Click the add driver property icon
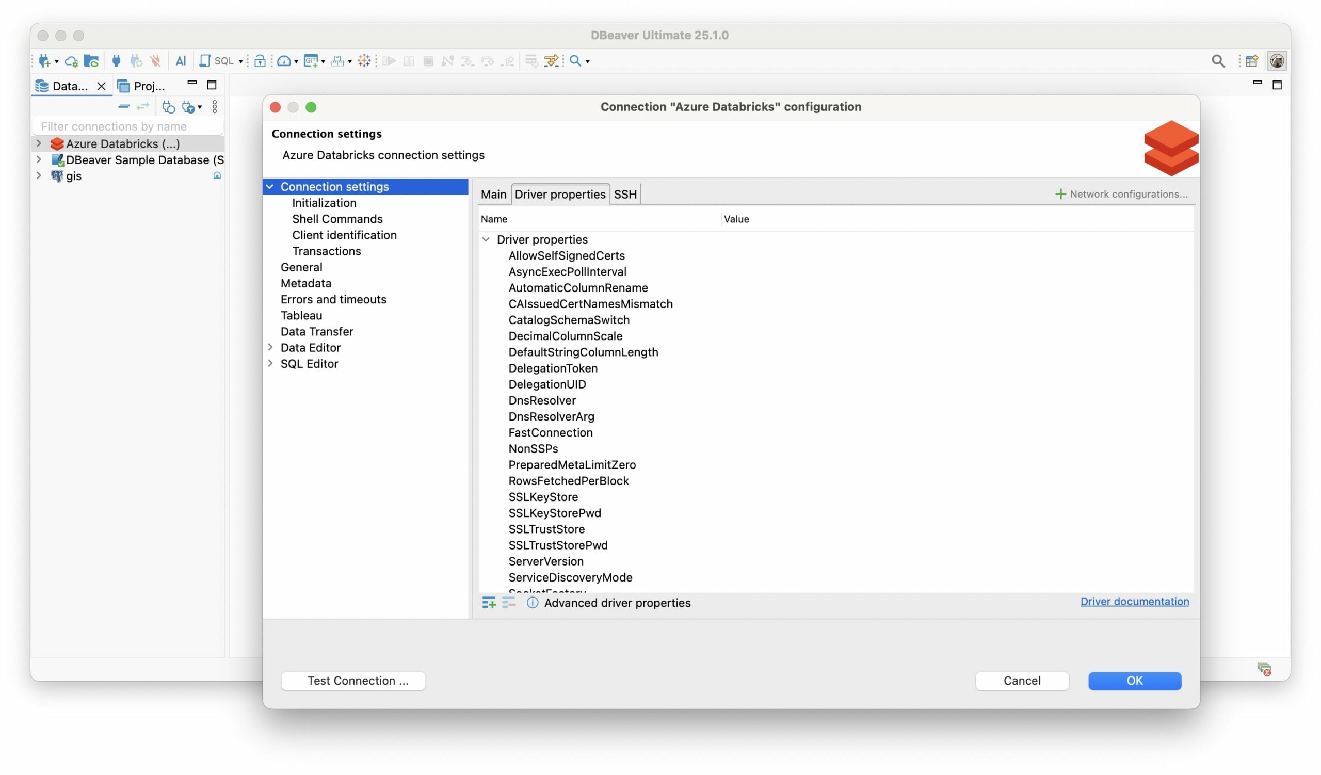 point(489,603)
